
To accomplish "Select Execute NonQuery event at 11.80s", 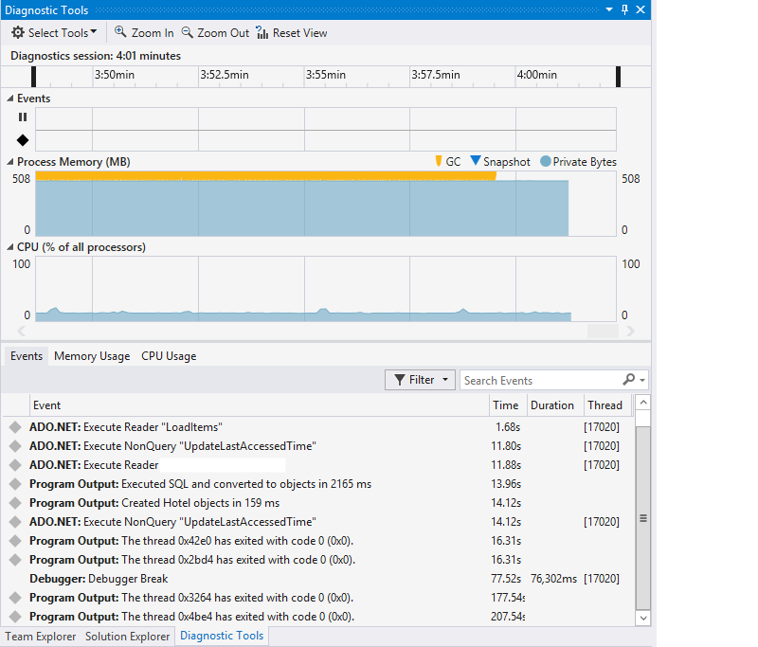I will point(317,446).
